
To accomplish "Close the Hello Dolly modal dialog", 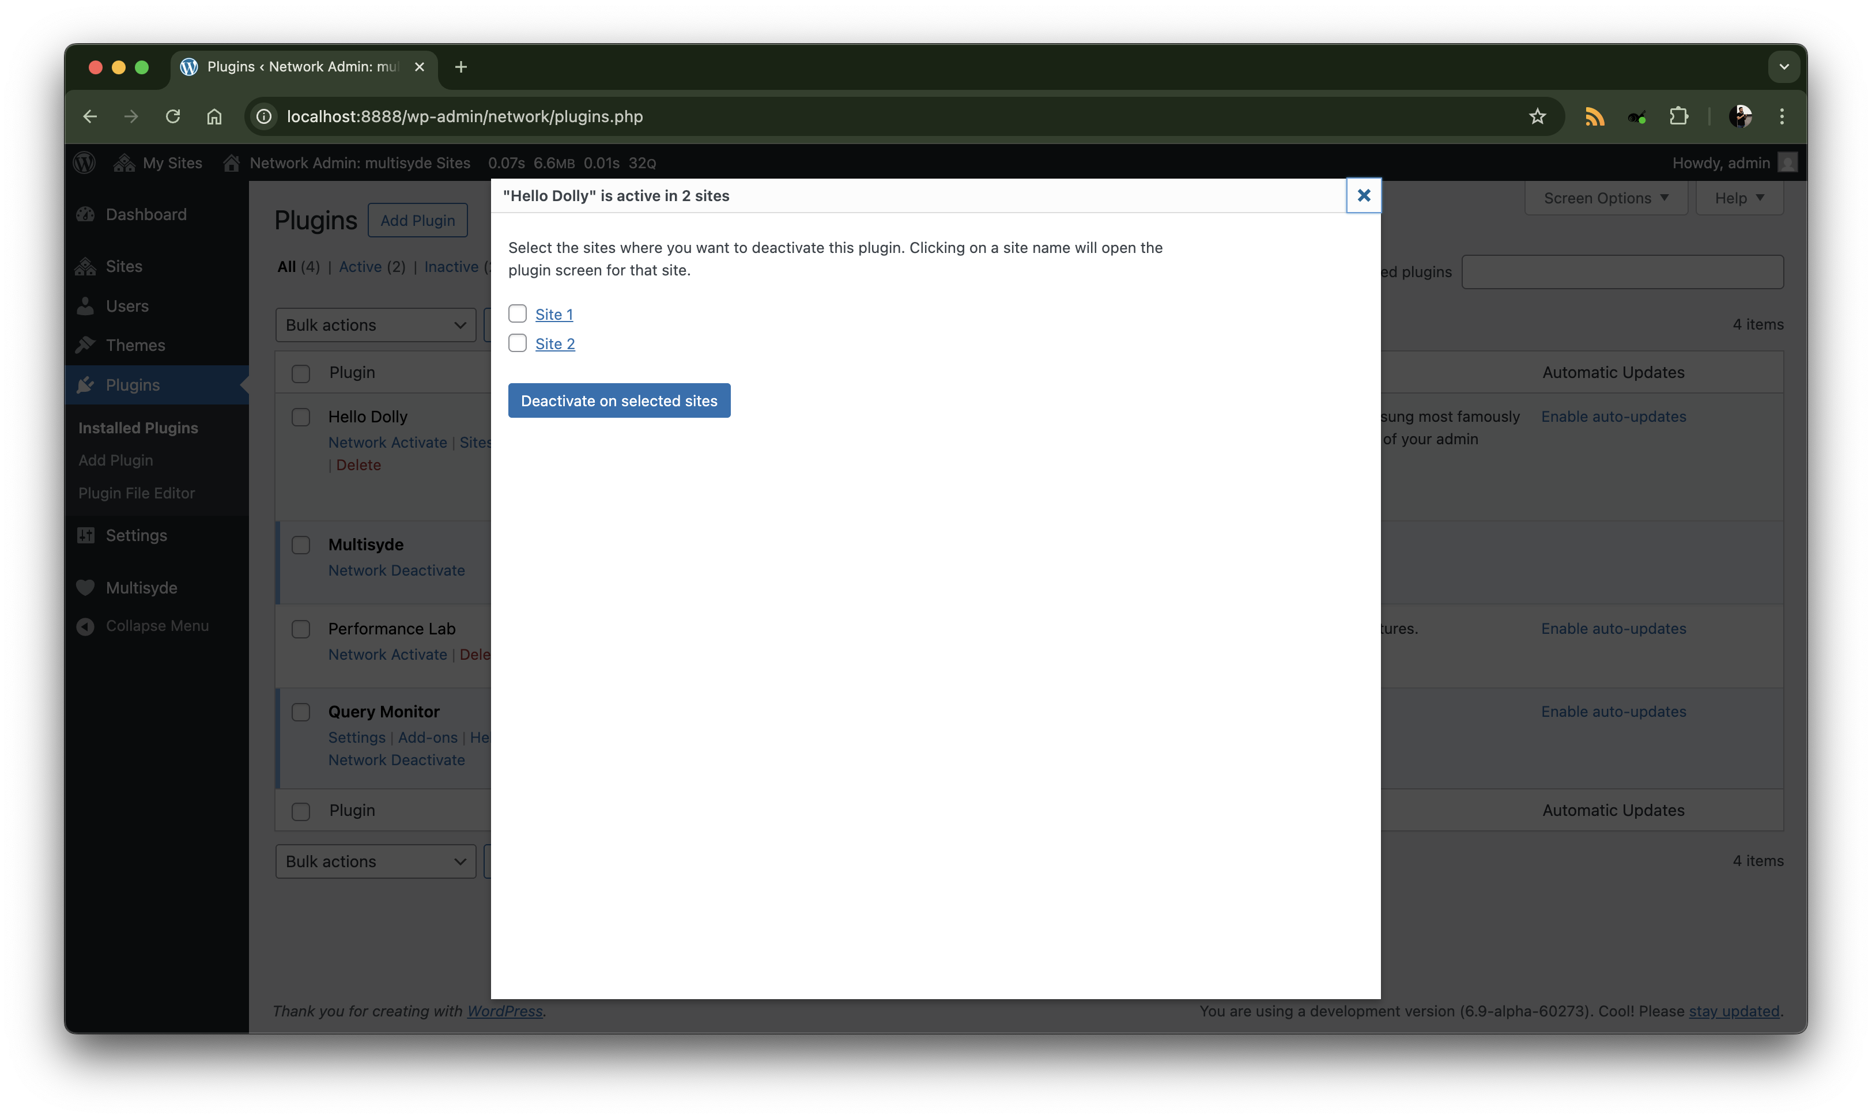I will pyautogui.click(x=1363, y=195).
